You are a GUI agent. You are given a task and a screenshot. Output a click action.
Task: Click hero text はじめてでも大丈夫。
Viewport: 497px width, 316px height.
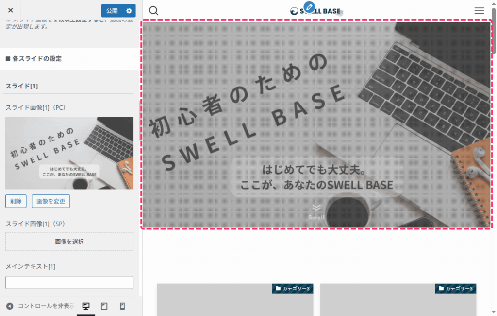point(314,170)
